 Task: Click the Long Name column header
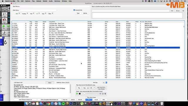(x=52, y=22)
